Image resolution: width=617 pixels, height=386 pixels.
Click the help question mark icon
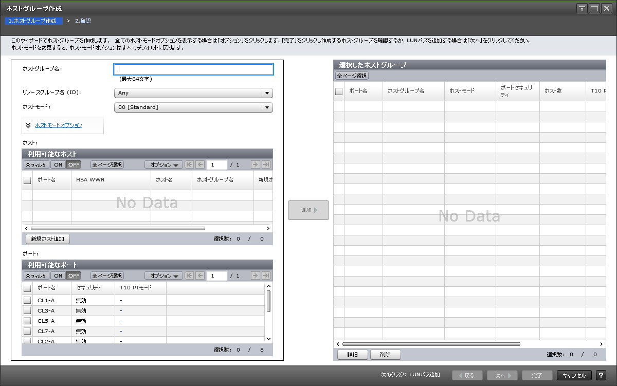601,375
